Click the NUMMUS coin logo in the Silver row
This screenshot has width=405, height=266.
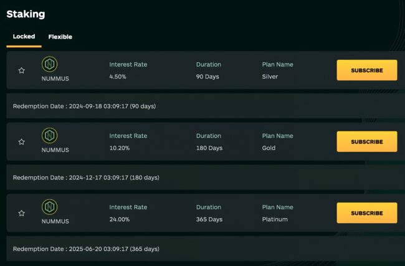[49, 65]
